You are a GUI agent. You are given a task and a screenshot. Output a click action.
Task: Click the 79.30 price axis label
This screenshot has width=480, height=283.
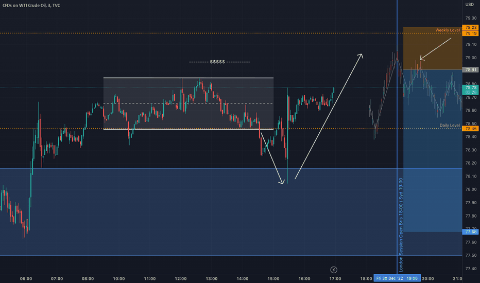(471, 18)
